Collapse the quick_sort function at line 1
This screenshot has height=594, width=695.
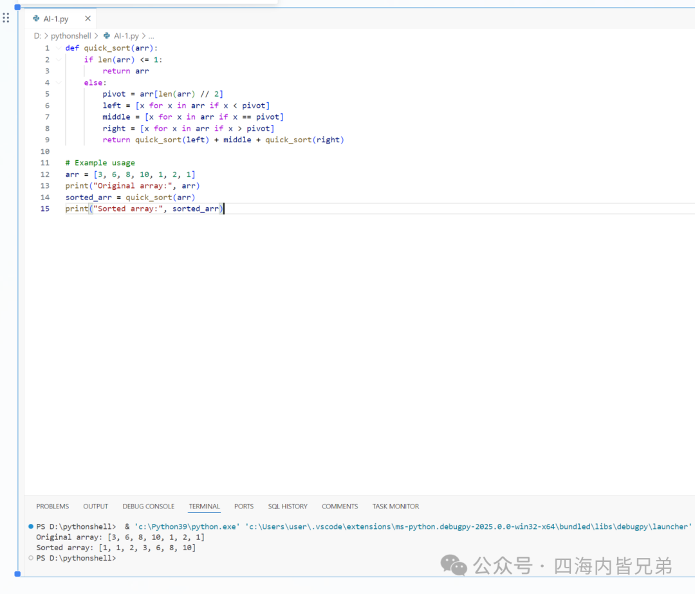click(59, 48)
